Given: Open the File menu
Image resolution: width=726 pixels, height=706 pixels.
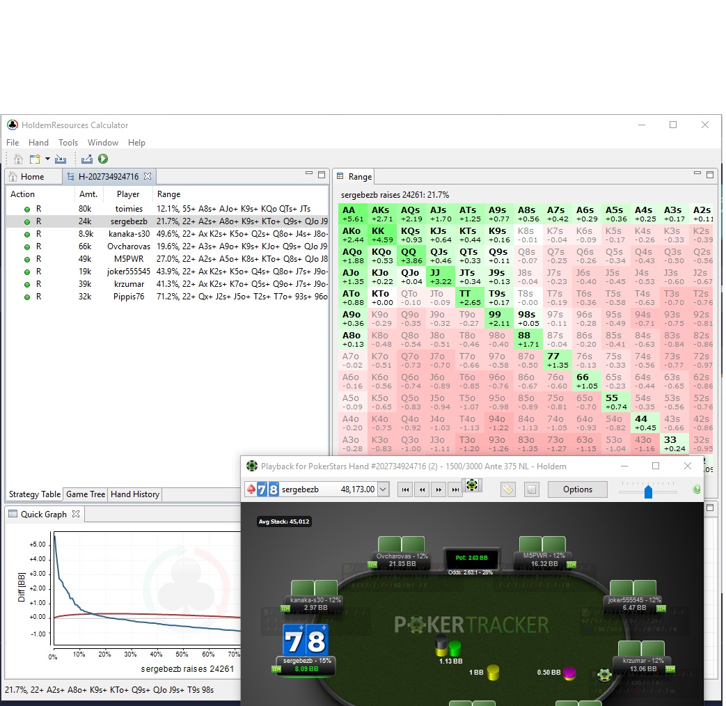Looking at the screenshot, I should [x=13, y=143].
